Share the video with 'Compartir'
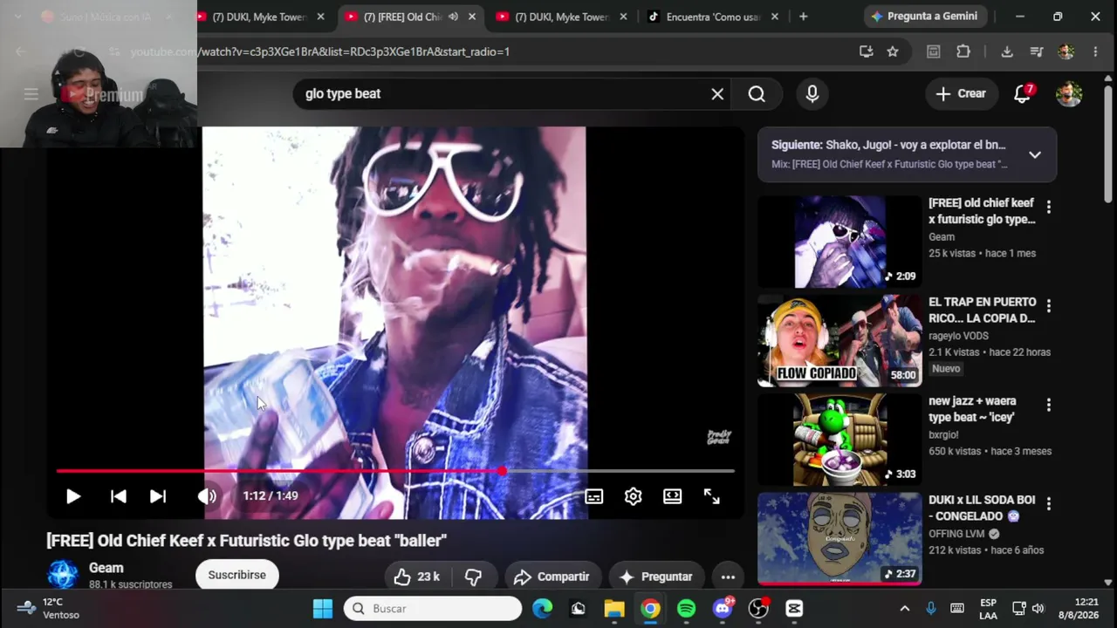 (x=552, y=577)
